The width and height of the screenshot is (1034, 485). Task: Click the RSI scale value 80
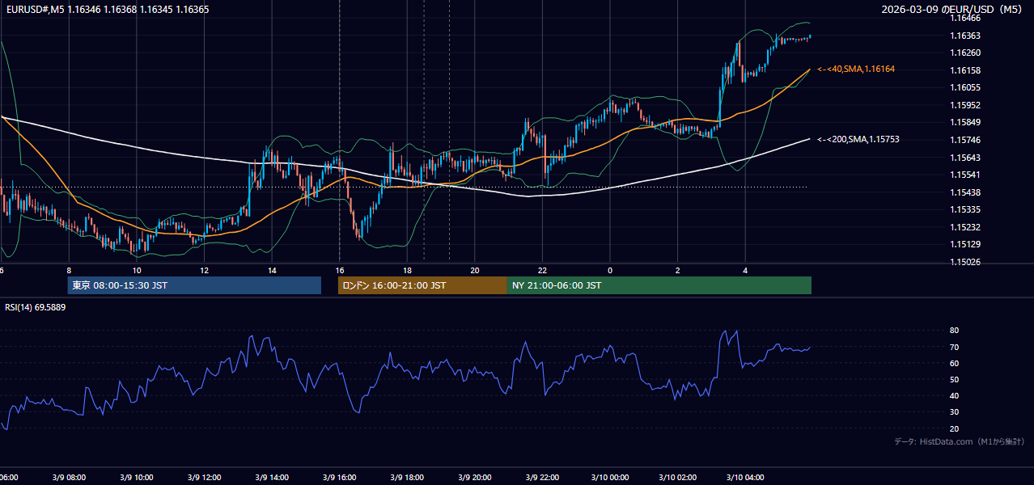coord(955,331)
